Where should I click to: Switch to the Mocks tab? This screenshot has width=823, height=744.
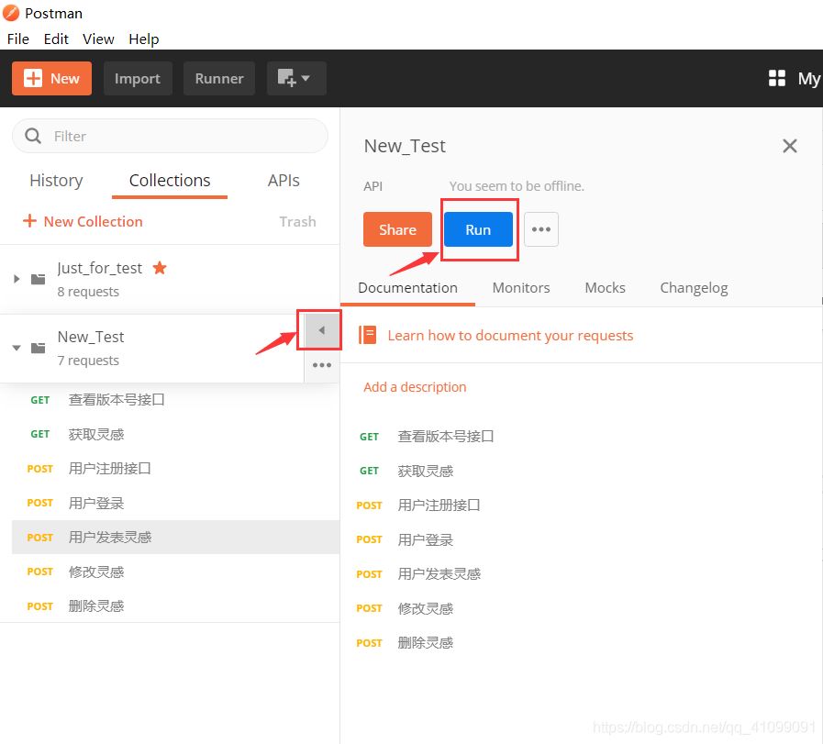coord(606,288)
